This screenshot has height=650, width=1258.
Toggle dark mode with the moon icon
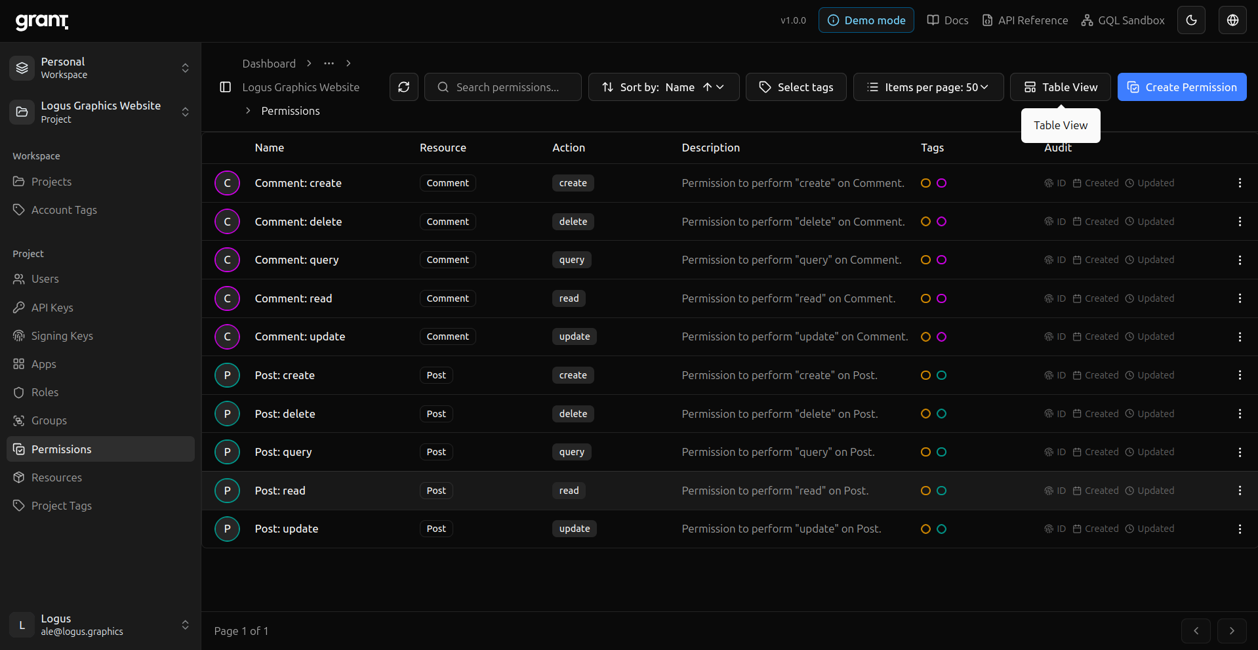point(1191,20)
